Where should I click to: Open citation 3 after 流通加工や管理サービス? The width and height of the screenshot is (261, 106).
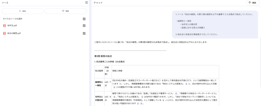click(x=176, y=93)
